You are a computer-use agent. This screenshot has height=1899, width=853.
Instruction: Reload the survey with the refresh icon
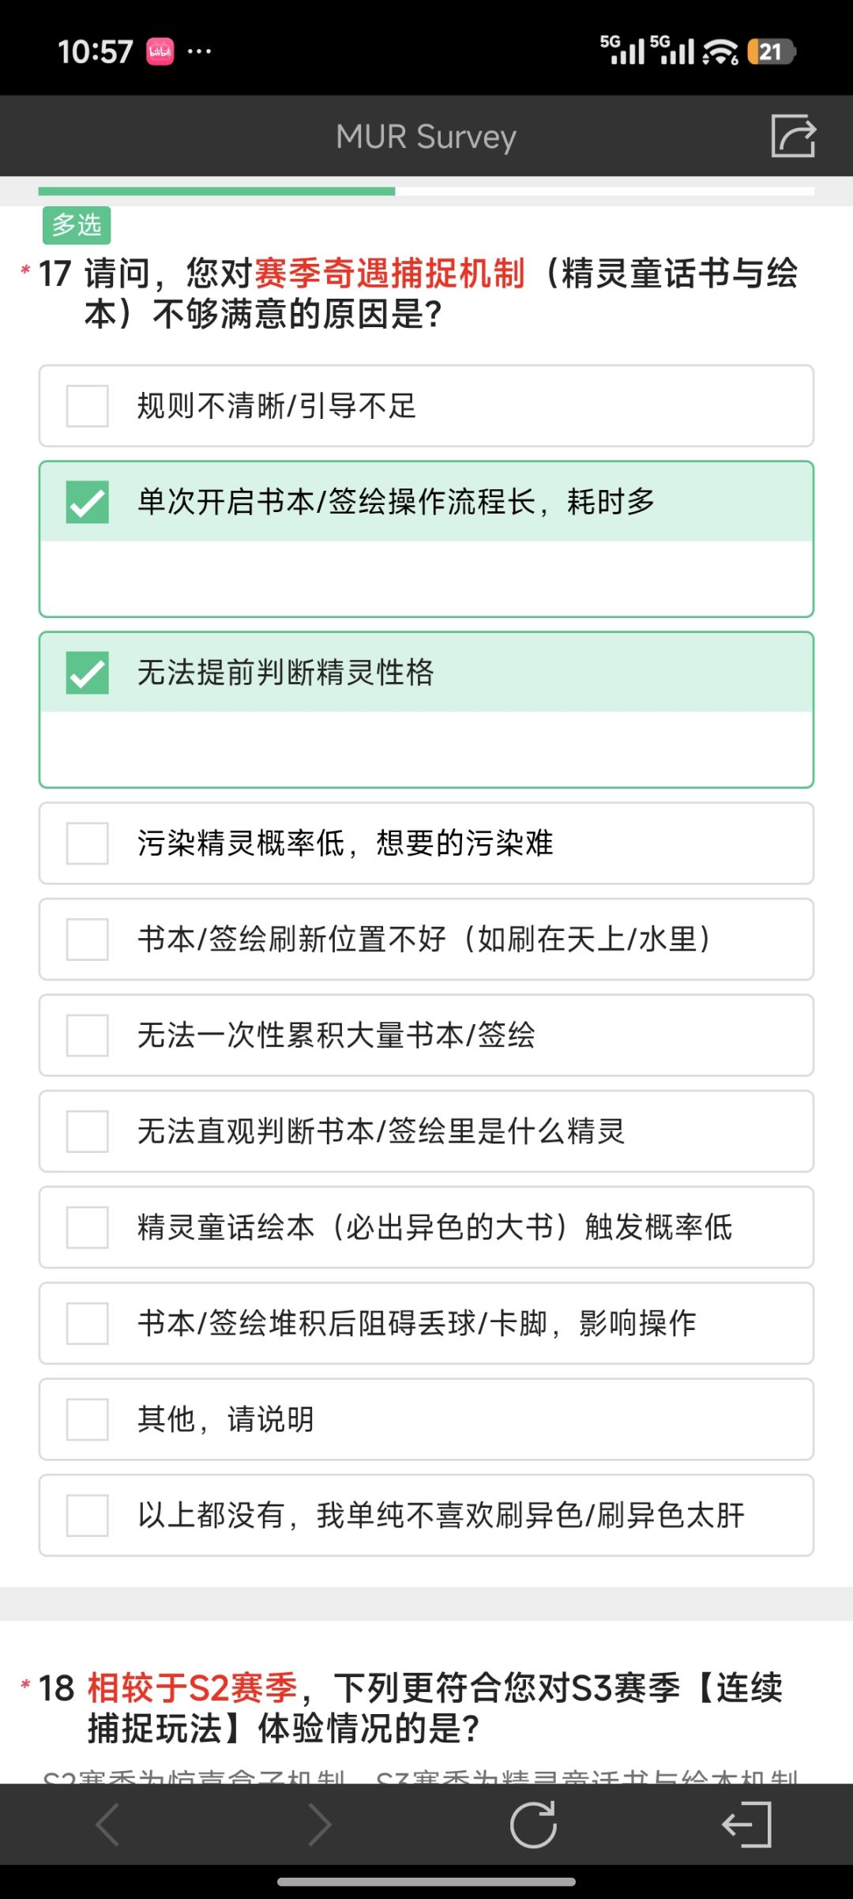click(533, 1825)
